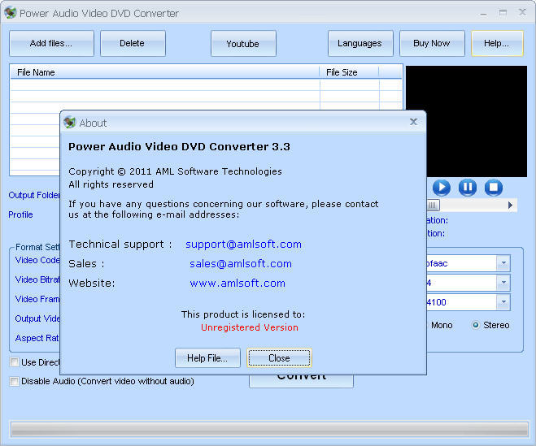Visit the www.amlsoft.com website link
The height and width of the screenshot is (446, 536).
[x=237, y=283]
